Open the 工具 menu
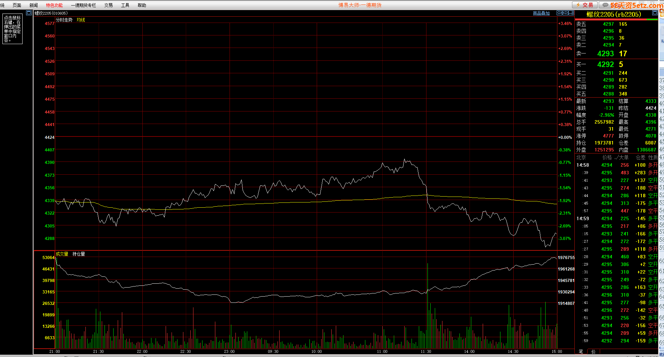Viewport: 664px width, 357px height. coord(125,5)
